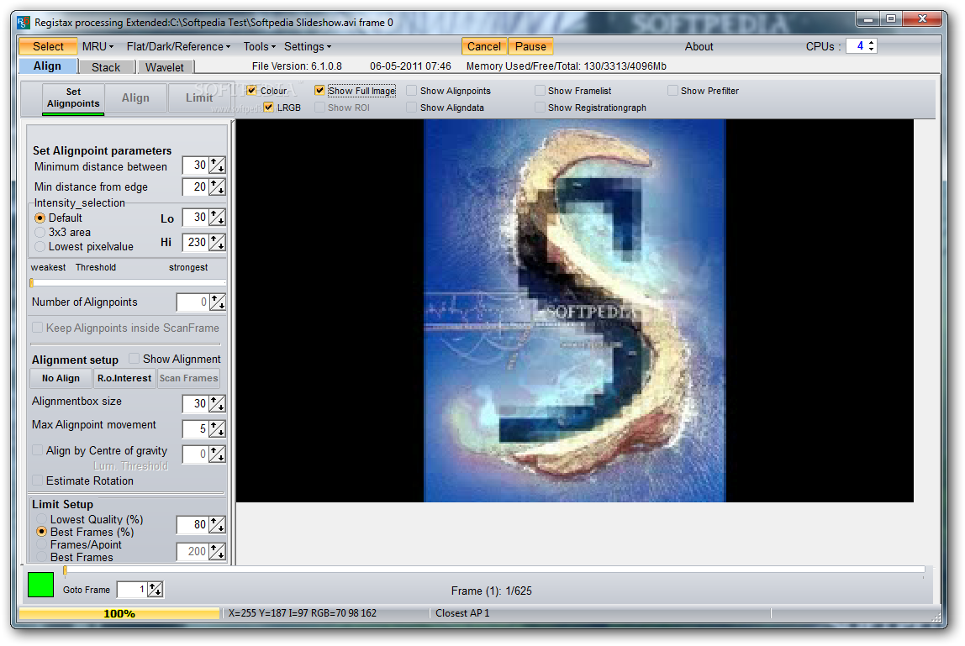Screen dimensions: 965x646
Task: Select the Limit step tab
Action: pyautogui.click(x=198, y=97)
